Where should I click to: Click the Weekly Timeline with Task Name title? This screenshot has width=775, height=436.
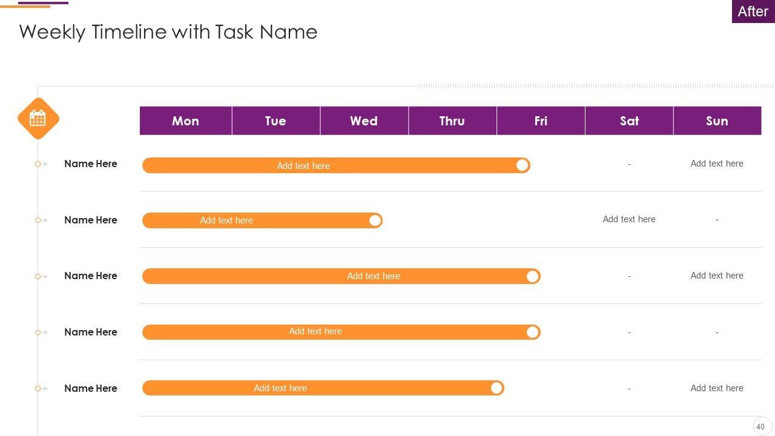pos(168,32)
